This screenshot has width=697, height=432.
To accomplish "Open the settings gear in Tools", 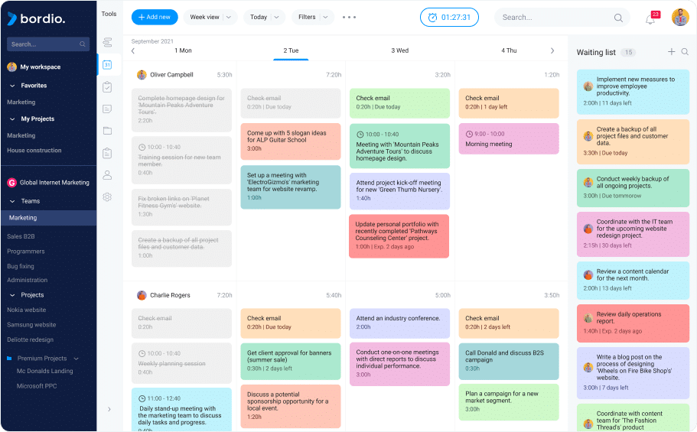I will point(107,197).
